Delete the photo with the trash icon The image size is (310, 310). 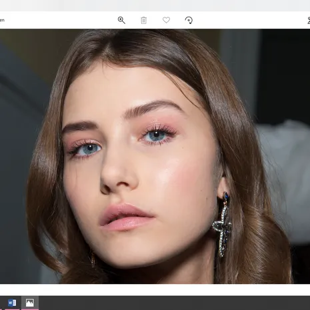tap(143, 21)
